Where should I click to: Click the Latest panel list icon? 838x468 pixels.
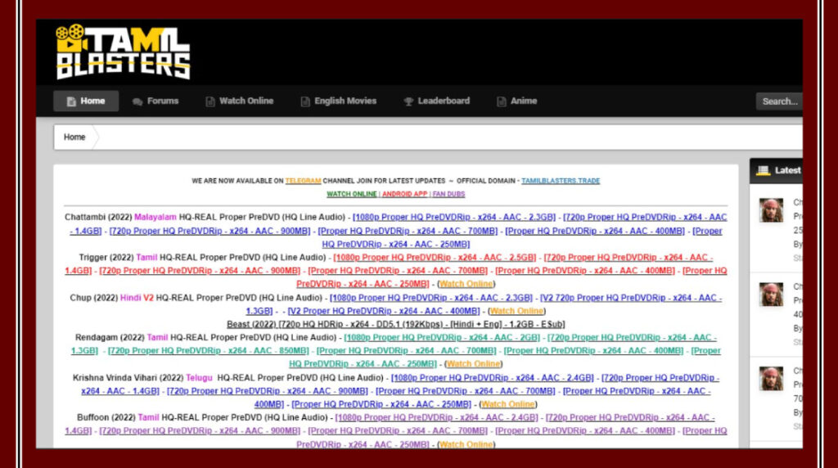[x=764, y=170]
